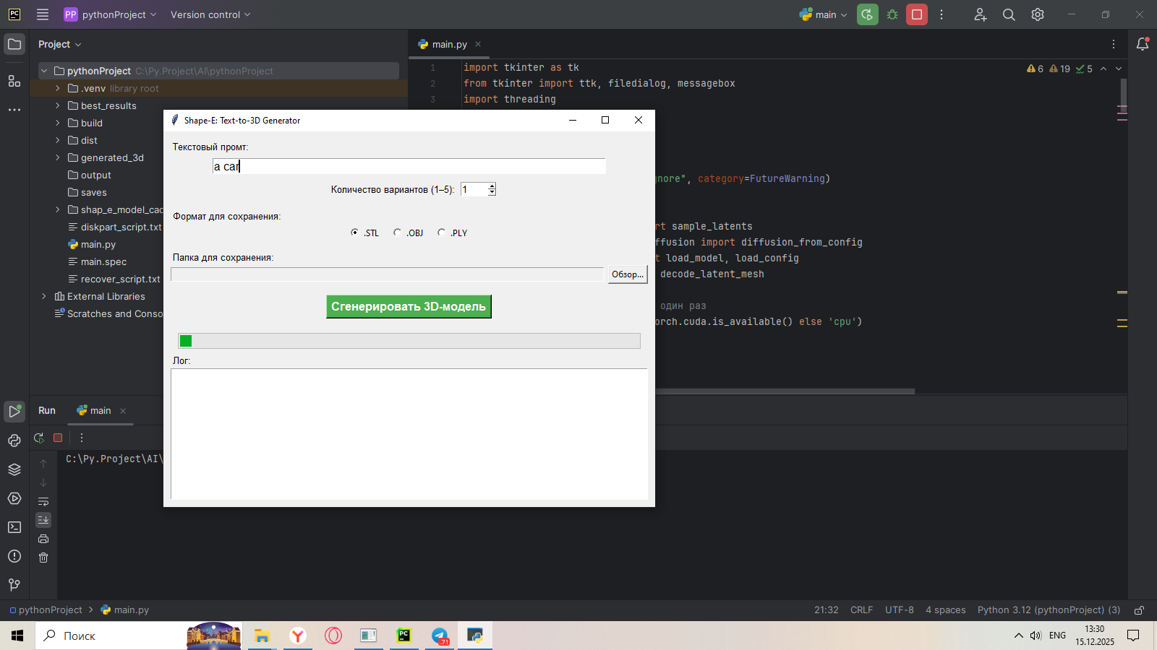Select the .PLY format radio button
Image resolution: width=1157 pixels, height=650 pixels.
click(441, 233)
